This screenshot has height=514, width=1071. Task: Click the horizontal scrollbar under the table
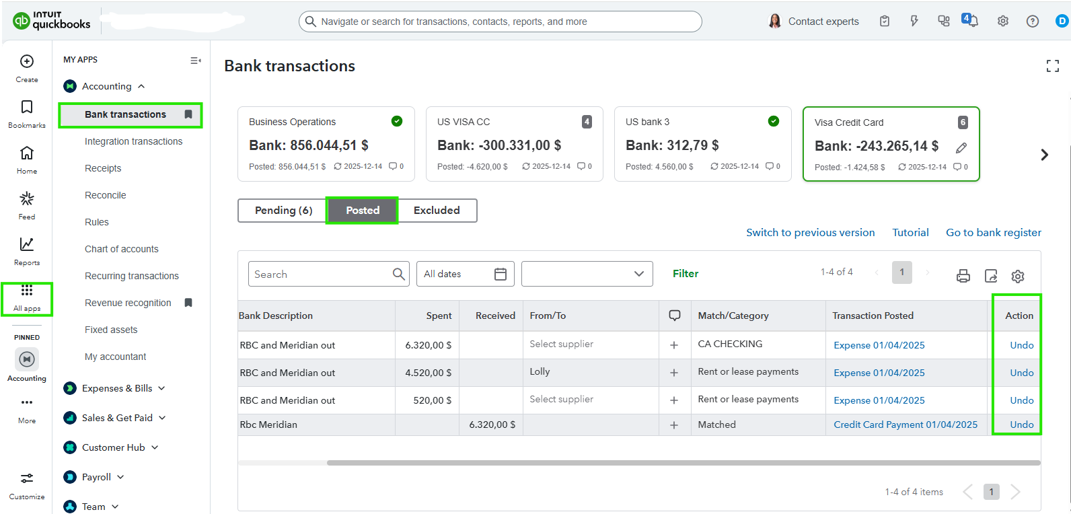(x=683, y=463)
